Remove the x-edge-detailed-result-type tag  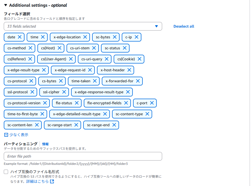coord(105,114)
